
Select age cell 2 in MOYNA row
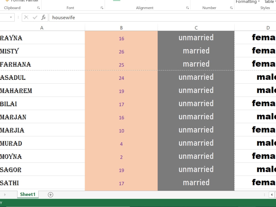(x=121, y=156)
